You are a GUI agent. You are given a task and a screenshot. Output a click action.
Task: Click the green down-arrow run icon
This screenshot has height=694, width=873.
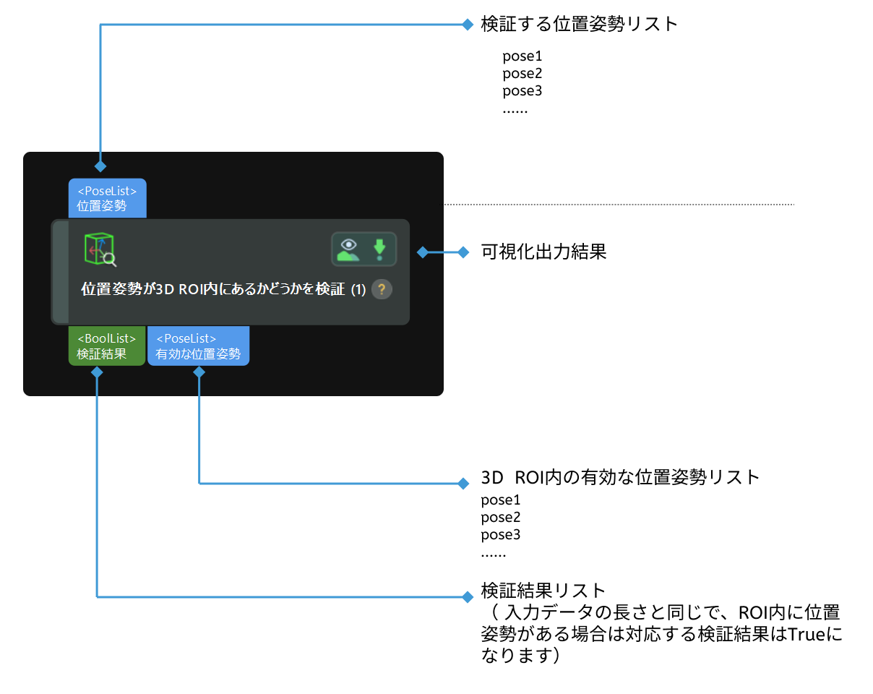click(379, 249)
